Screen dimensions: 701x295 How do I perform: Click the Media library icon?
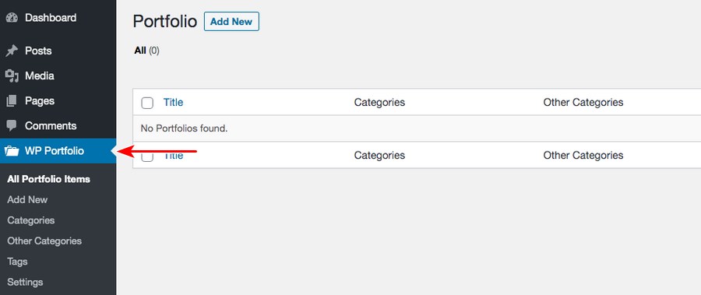pyautogui.click(x=12, y=76)
